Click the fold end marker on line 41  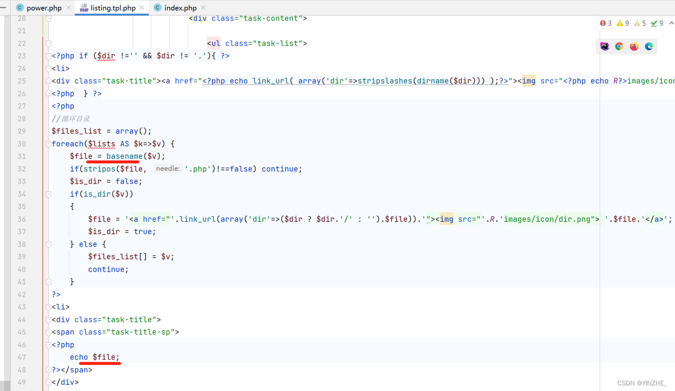tap(48, 282)
